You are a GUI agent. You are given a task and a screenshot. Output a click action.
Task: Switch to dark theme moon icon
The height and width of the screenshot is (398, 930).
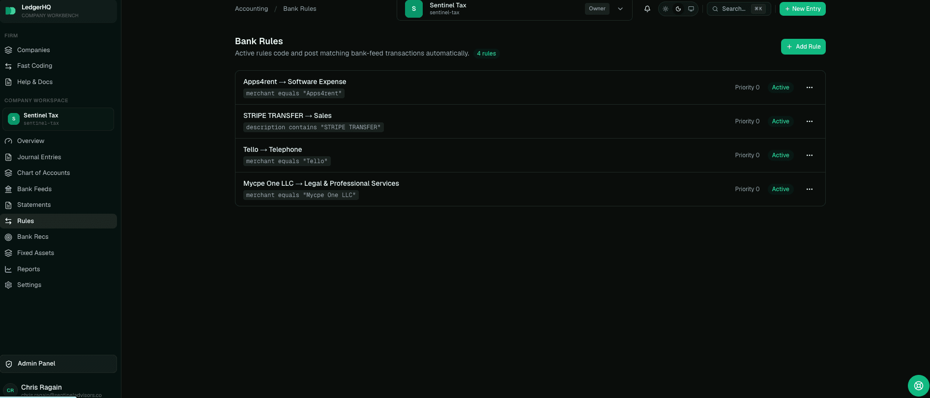tap(678, 9)
